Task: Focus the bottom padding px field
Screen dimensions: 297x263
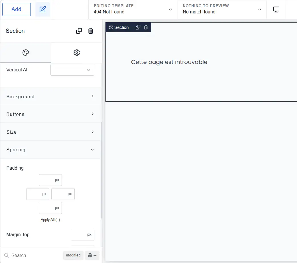Action: [x=50, y=208]
